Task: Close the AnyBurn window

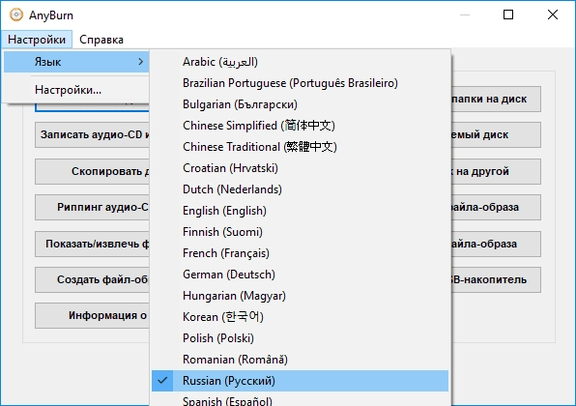Action: pyautogui.click(x=553, y=14)
